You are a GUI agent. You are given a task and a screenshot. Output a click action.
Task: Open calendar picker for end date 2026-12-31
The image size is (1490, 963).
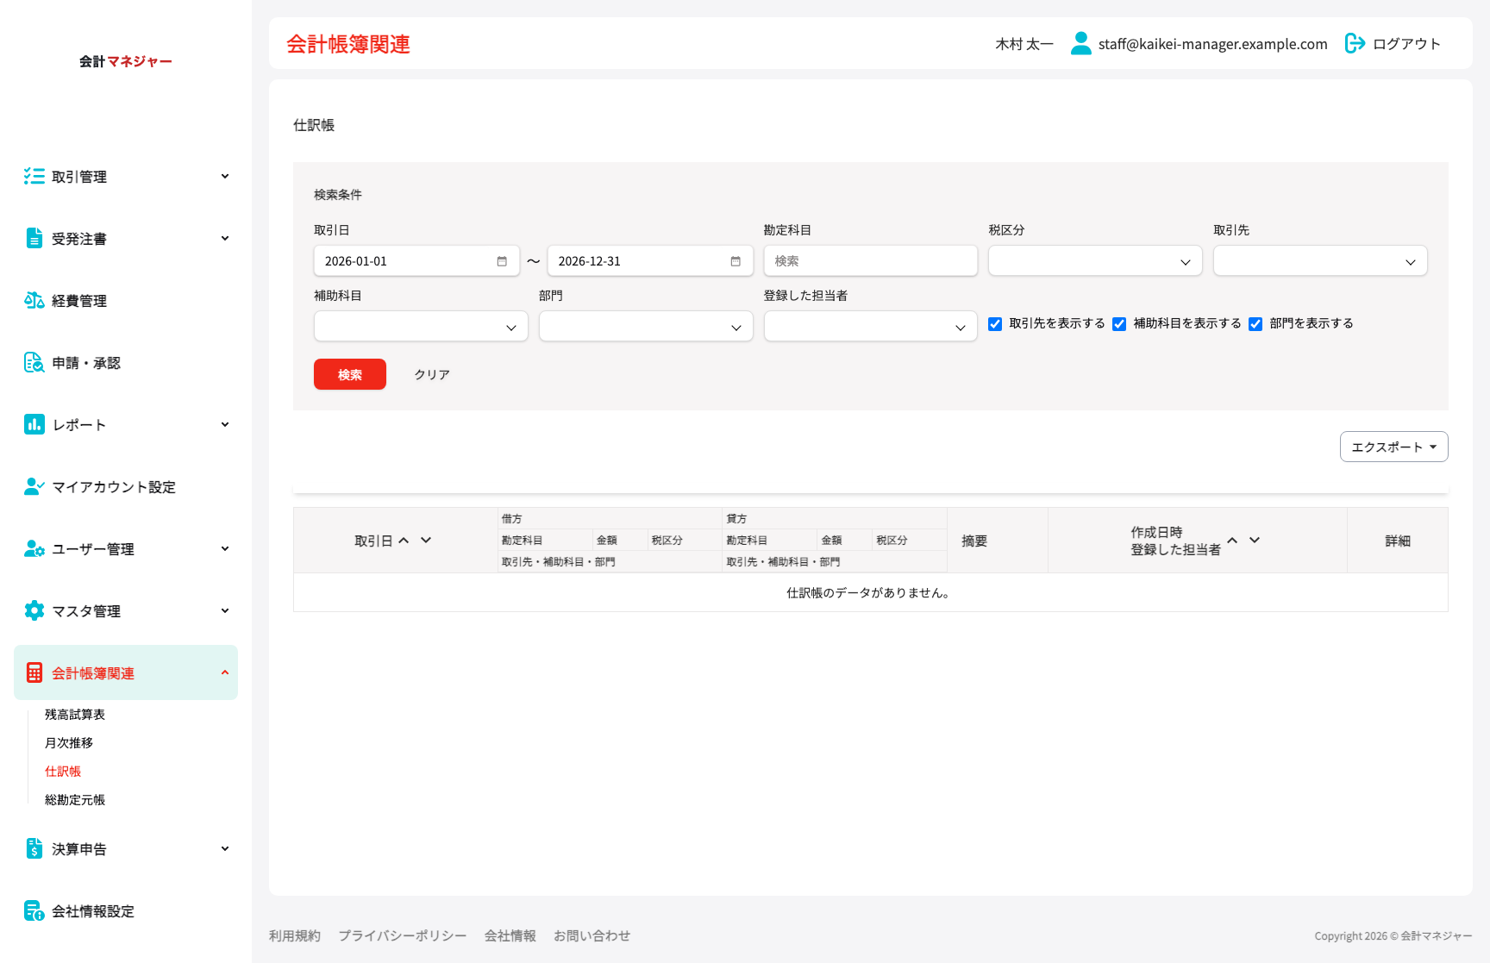[x=736, y=261]
